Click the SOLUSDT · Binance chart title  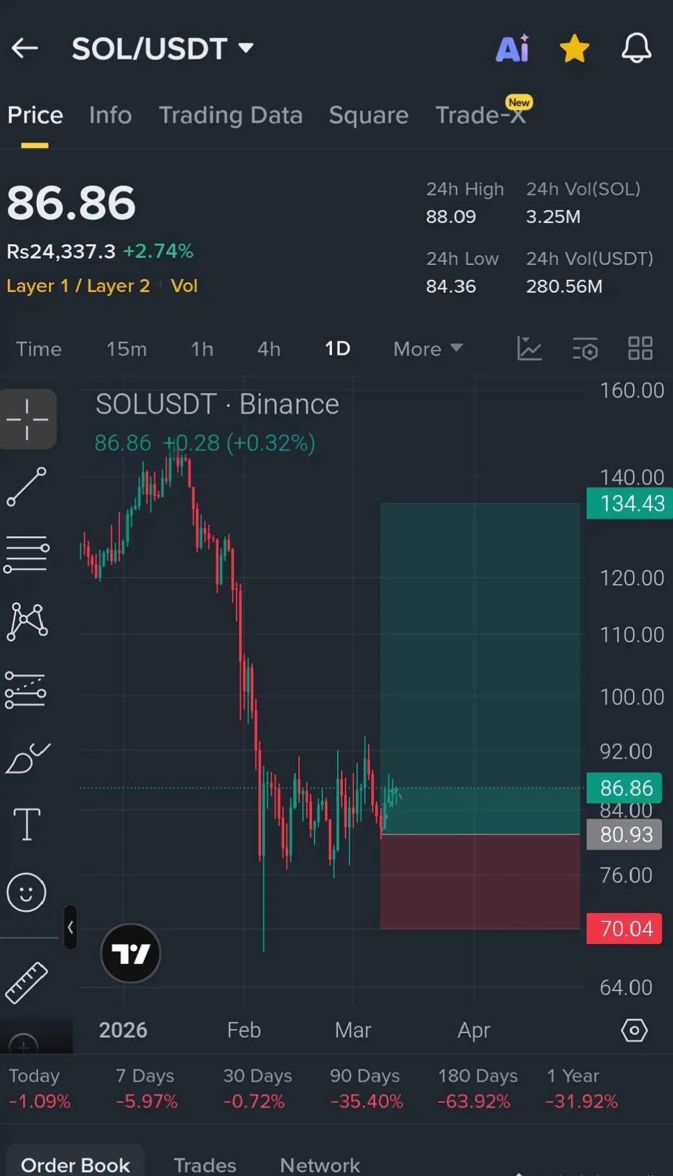[x=217, y=404]
